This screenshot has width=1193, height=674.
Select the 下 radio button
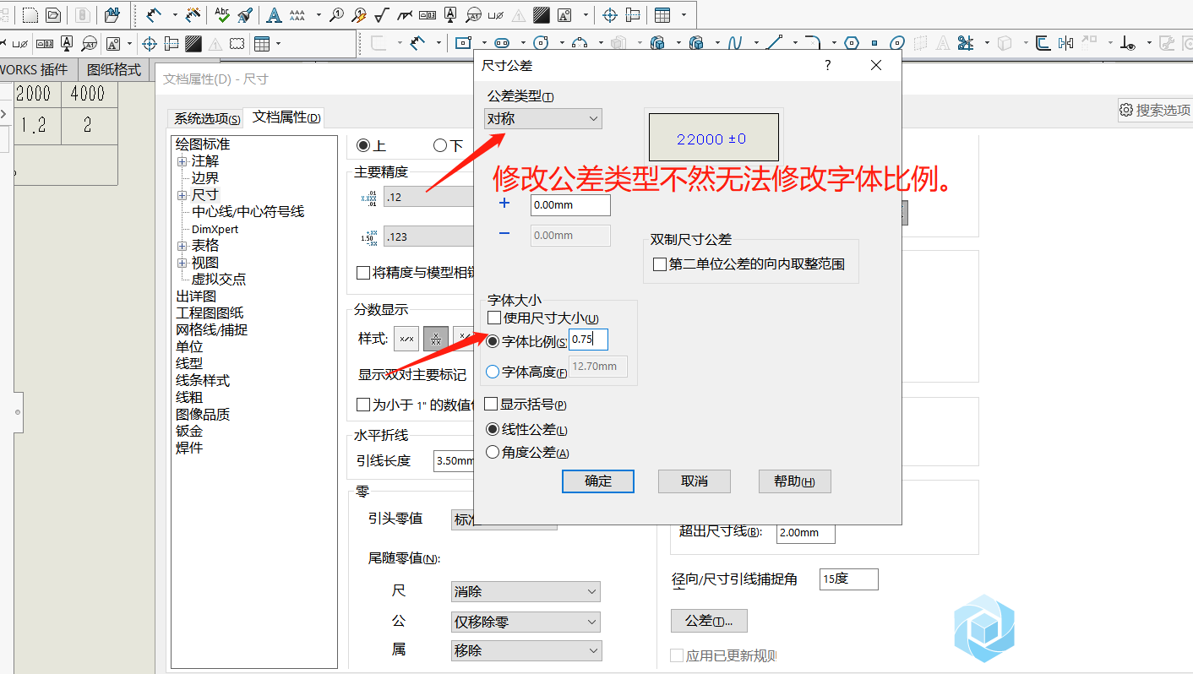click(x=440, y=145)
